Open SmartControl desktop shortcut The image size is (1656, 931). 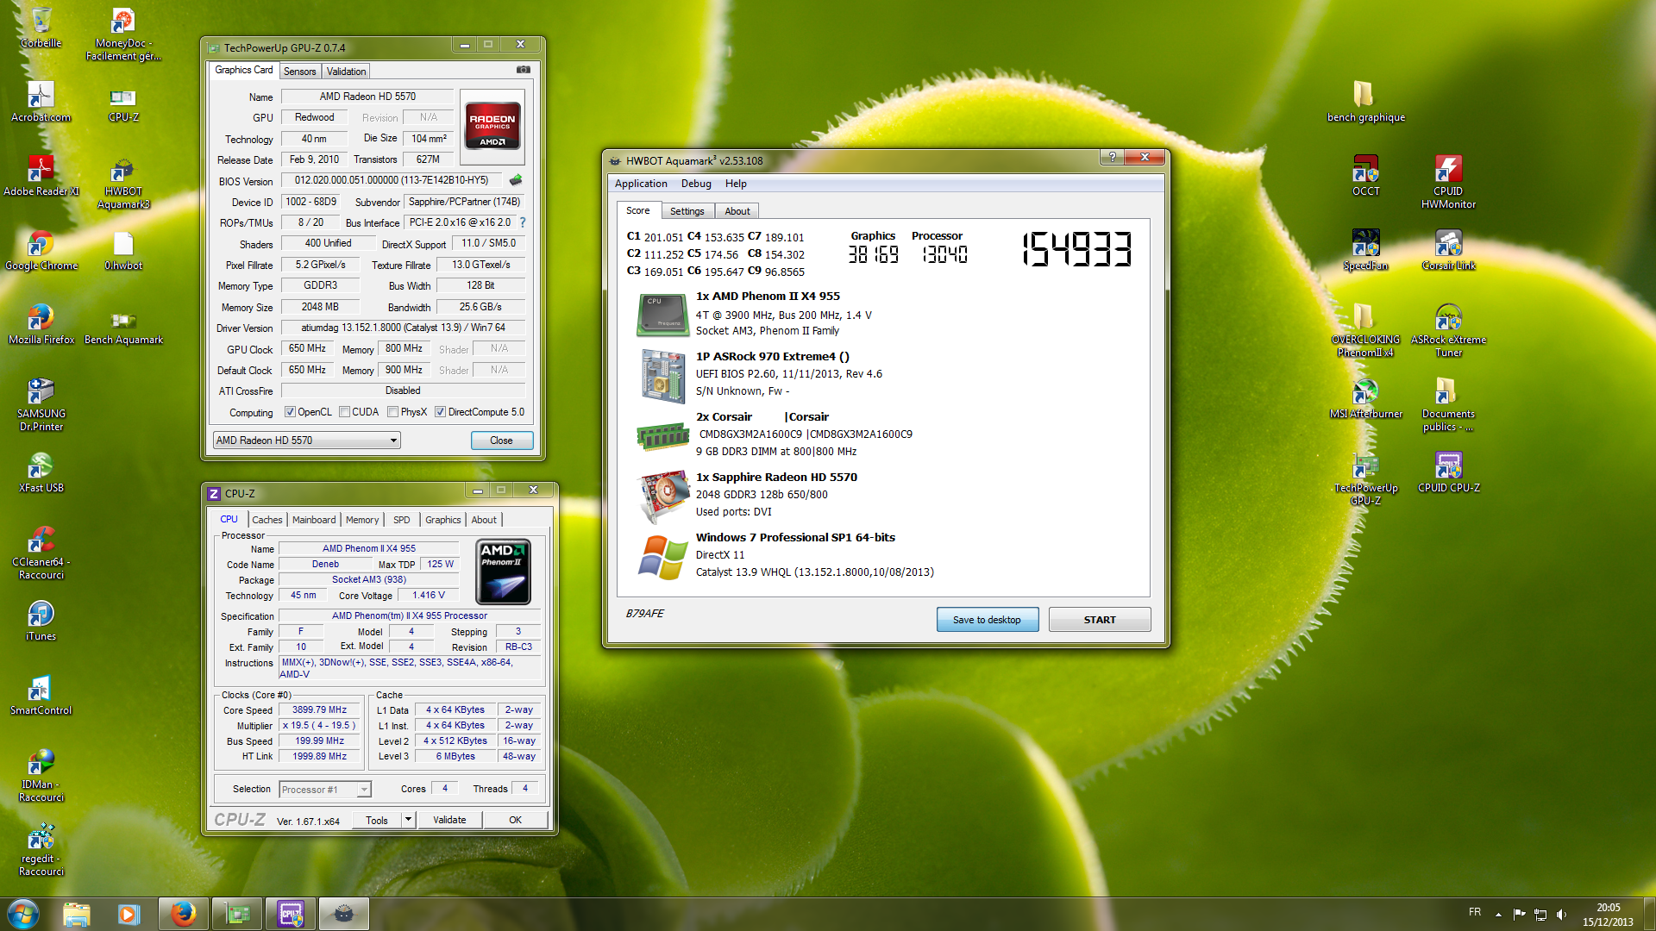(x=41, y=695)
